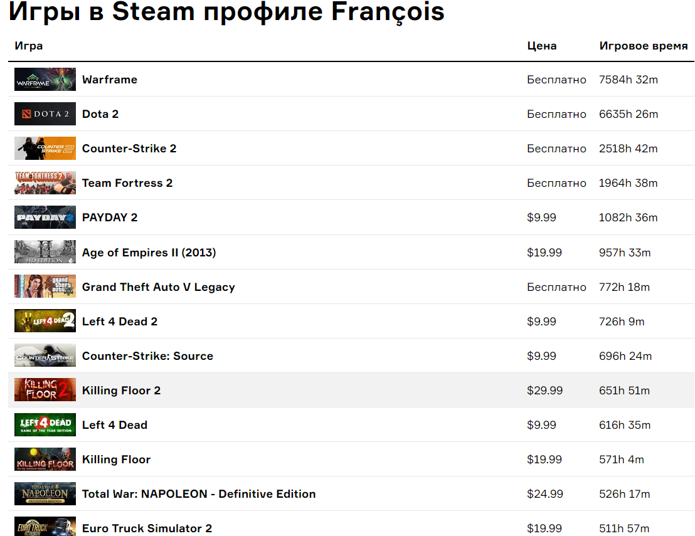Click Total War: NAPOLEON - Definitive Edition title
Image resolution: width=695 pixels, height=536 pixels.
pyautogui.click(x=199, y=494)
